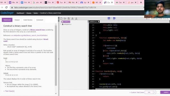
Task: Collapse code fold arrow at line 32
Action: point(95,51)
